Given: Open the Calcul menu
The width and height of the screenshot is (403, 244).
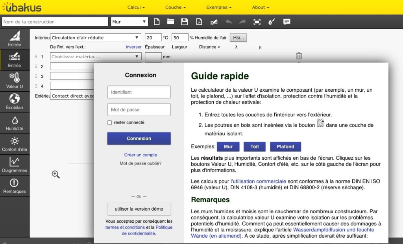Looking at the screenshot, I should 136,7.
